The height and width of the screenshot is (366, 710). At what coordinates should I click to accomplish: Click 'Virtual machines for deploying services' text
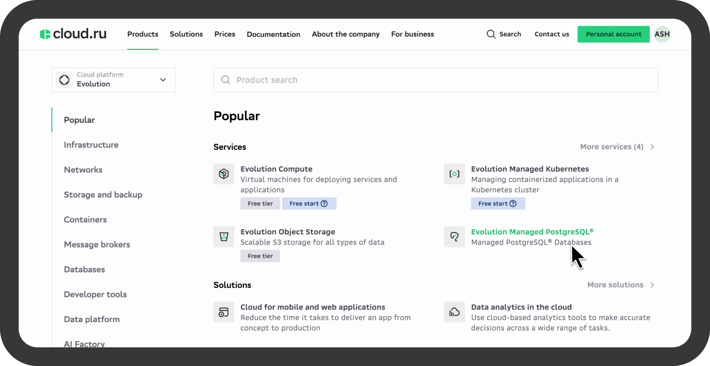coord(319,184)
